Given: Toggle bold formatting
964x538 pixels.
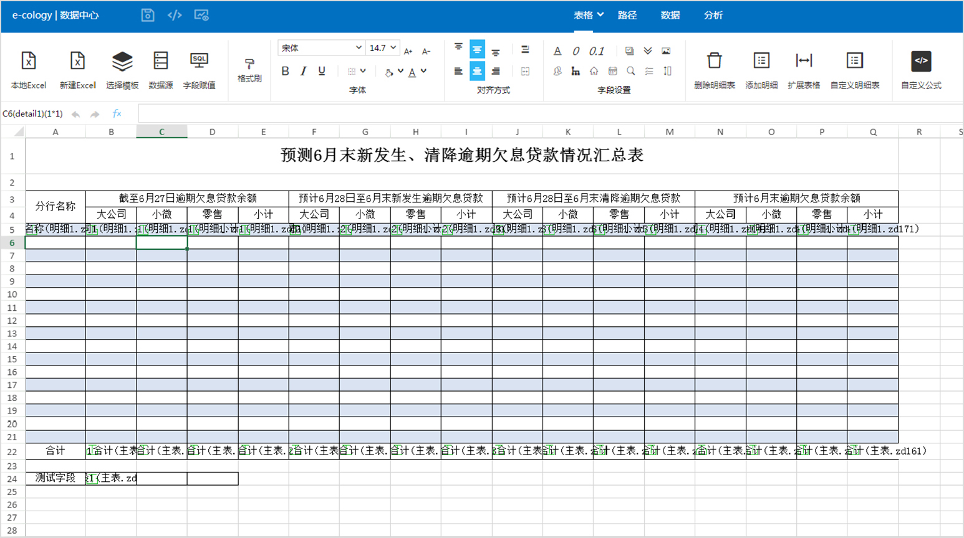Looking at the screenshot, I should (285, 72).
